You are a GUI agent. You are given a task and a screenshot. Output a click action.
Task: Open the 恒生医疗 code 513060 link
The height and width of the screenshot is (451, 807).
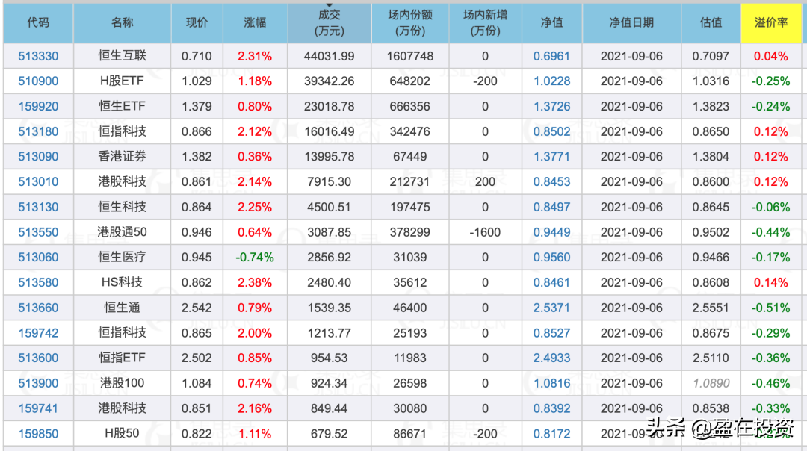pyautogui.click(x=38, y=257)
